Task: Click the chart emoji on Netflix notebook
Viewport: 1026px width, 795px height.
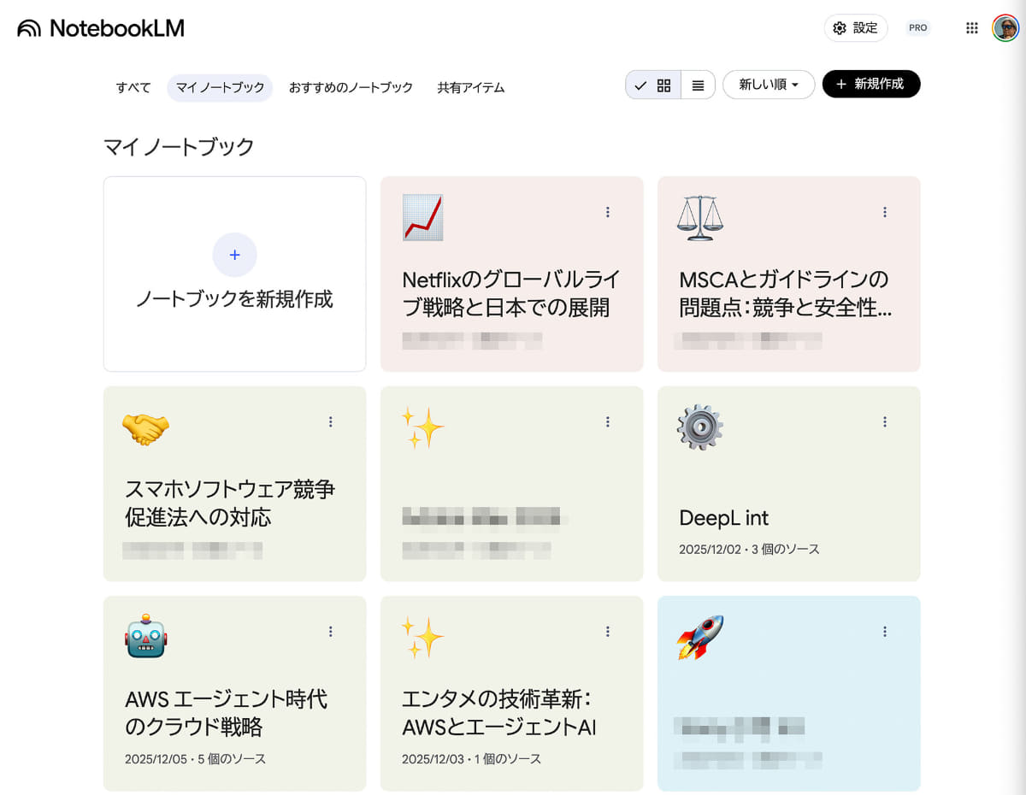Action: (422, 217)
